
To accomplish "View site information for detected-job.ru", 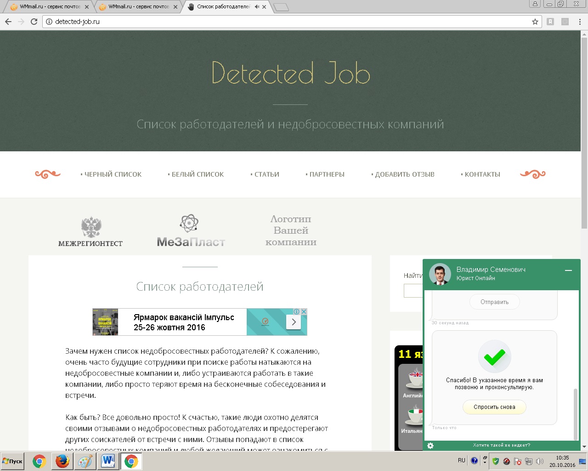I will click(49, 22).
